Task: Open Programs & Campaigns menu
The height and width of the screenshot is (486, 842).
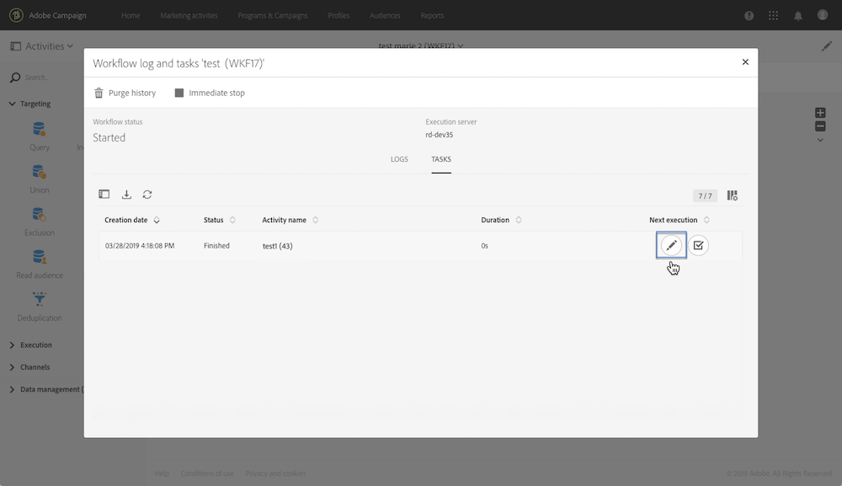Action: [x=273, y=15]
